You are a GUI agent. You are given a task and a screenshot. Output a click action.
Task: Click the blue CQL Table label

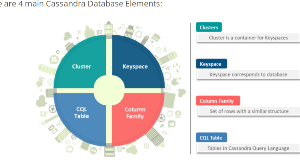pyautogui.click(x=211, y=138)
